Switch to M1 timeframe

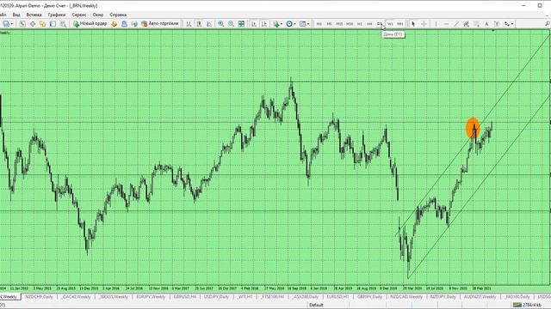pyautogui.click(x=319, y=24)
